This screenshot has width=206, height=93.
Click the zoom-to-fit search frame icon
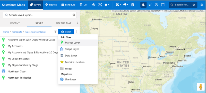point(100,5)
